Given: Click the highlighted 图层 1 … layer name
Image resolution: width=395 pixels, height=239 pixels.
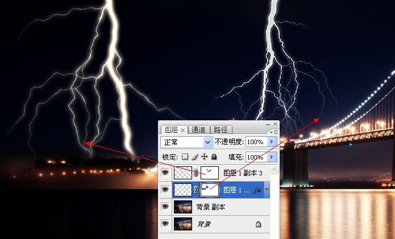Looking at the screenshot, I should click(x=236, y=190).
